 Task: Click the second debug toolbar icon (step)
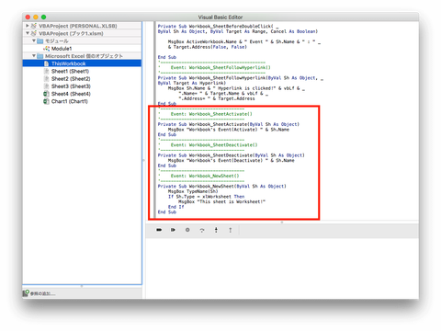point(174,230)
